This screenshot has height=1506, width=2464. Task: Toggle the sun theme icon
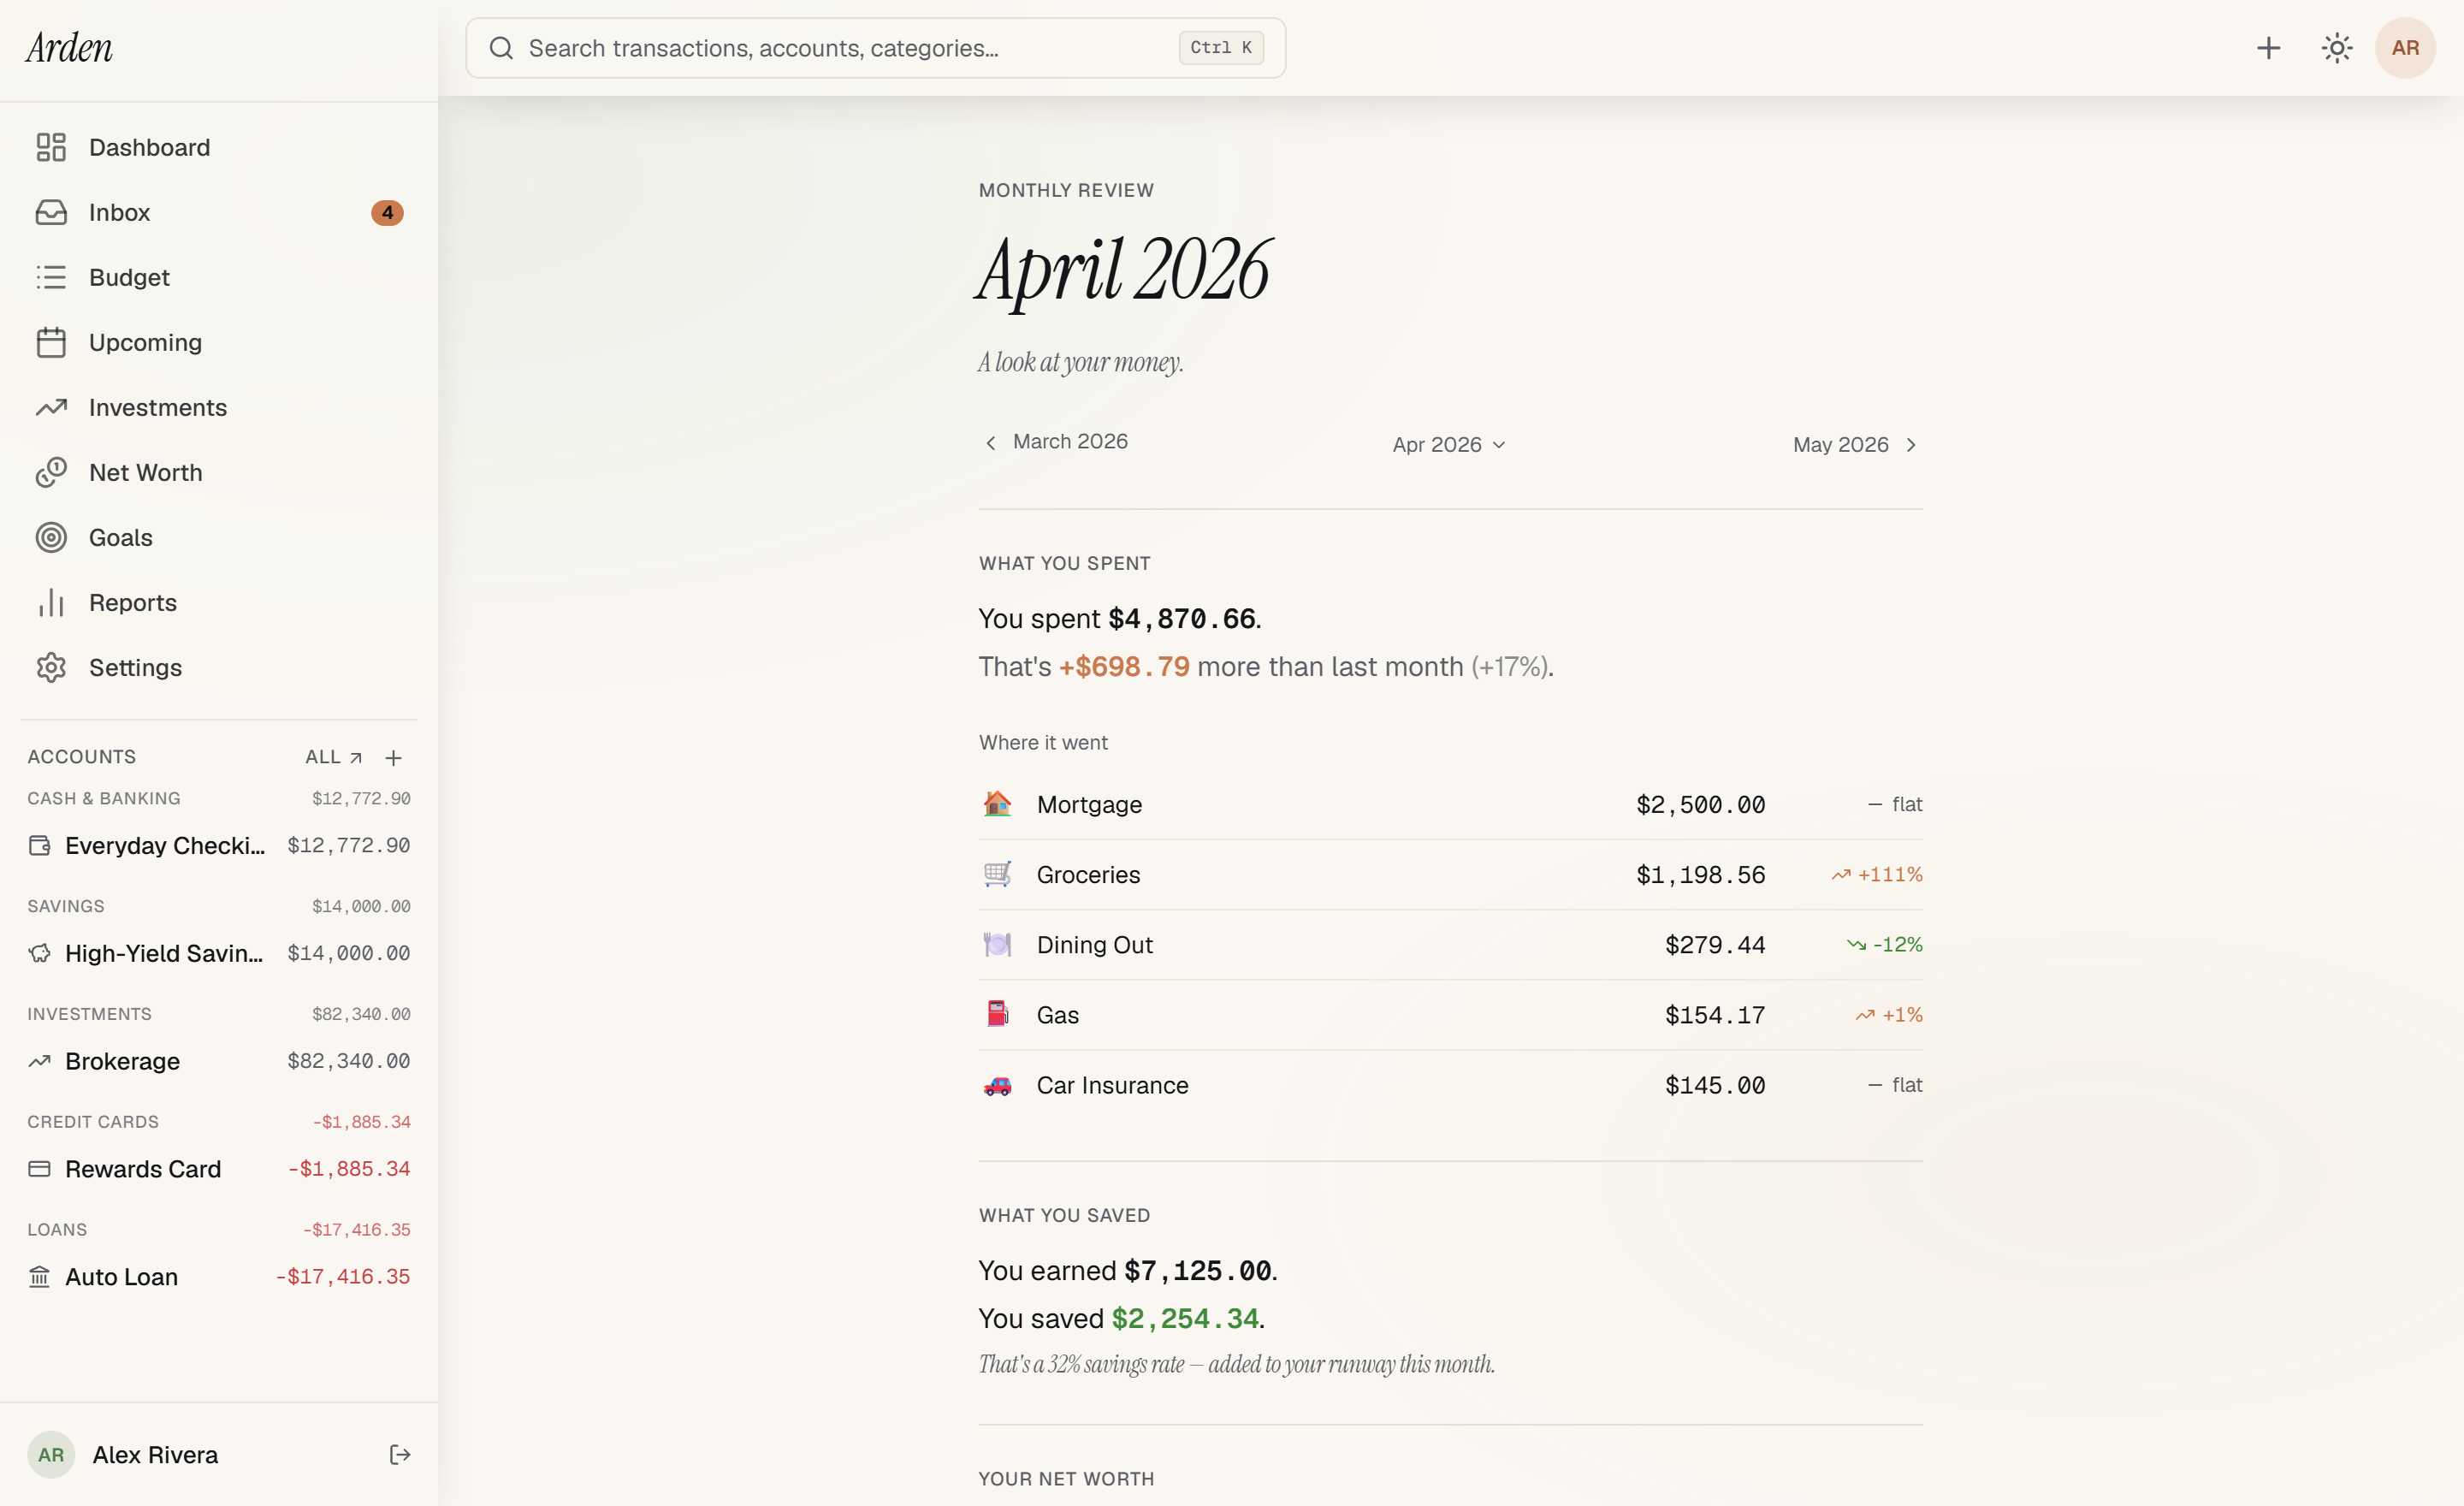tap(2336, 48)
